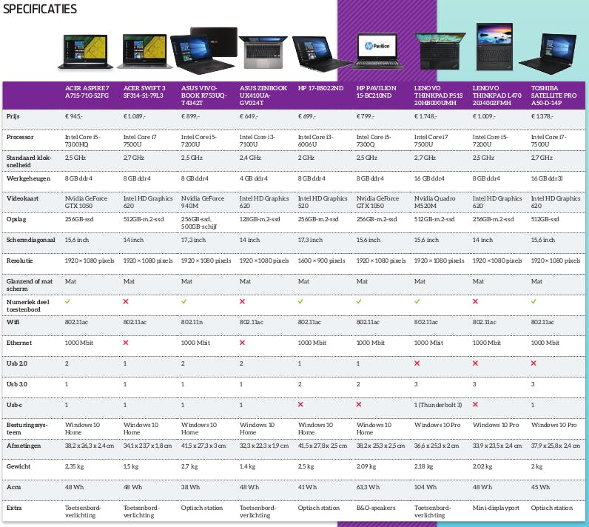Select the ASUS ZENBOOK UX410UA column header
Image resolution: width=589 pixels, height=527 pixels.
[x=263, y=95]
